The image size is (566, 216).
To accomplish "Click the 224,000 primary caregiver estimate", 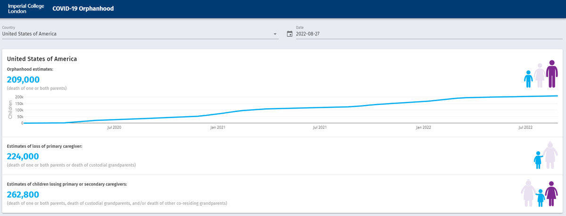I will point(23,156).
